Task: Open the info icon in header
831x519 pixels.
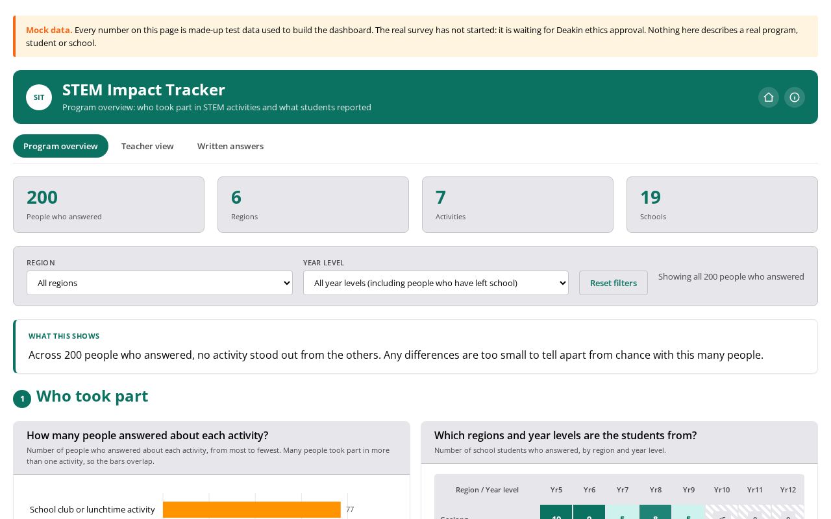Action: pos(795,97)
